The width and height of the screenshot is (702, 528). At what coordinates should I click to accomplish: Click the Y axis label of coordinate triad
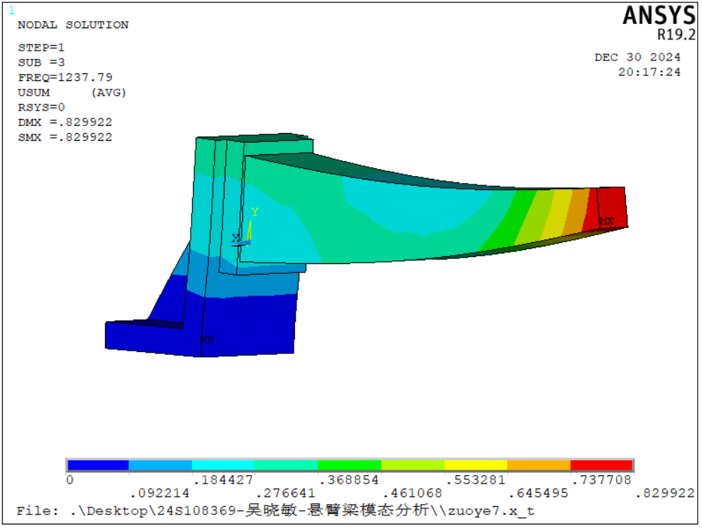(x=255, y=212)
